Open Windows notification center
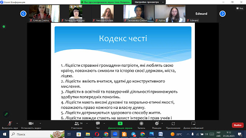Viewport: 246px width, 138px height. point(240,134)
